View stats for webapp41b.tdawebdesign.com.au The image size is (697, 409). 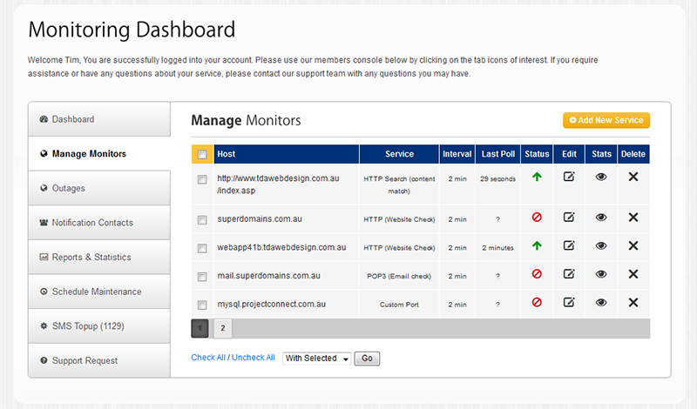pyautogui.click(x=601, y=245)
